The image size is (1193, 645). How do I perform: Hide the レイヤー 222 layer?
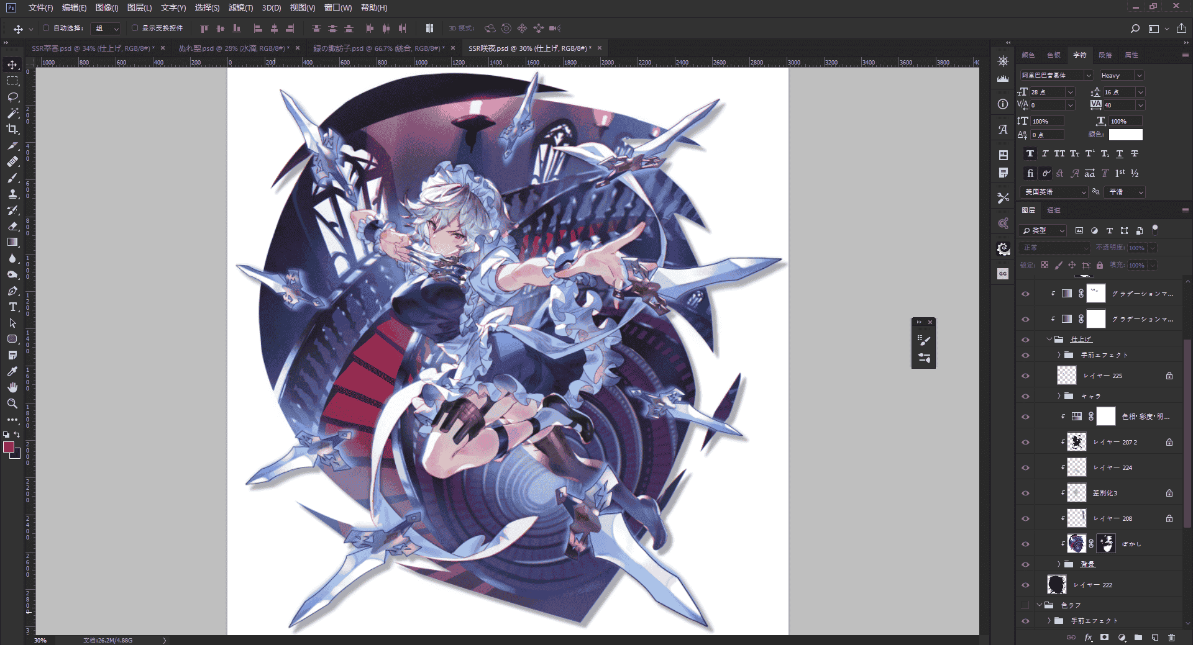click(x=1025, y=585)
